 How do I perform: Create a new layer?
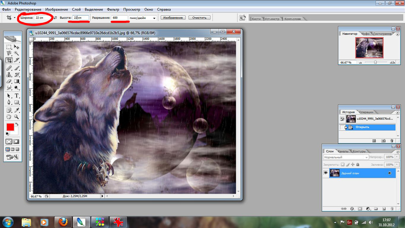click(x=384, y=209)
